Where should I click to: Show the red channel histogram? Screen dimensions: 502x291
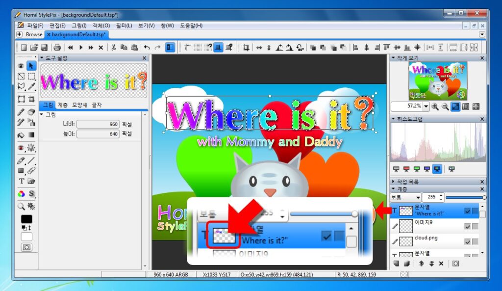click(x=406, y=169)
